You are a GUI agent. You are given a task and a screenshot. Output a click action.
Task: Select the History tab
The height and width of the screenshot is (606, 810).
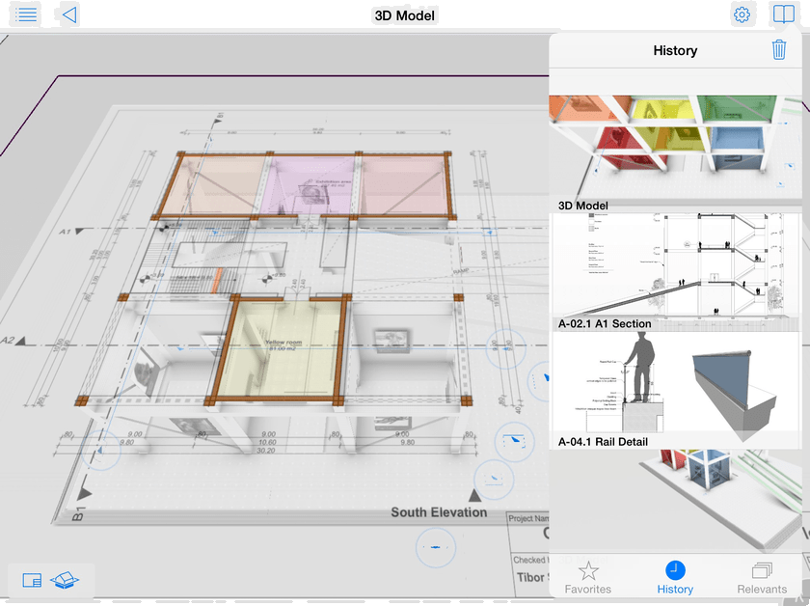pos(675,577)
